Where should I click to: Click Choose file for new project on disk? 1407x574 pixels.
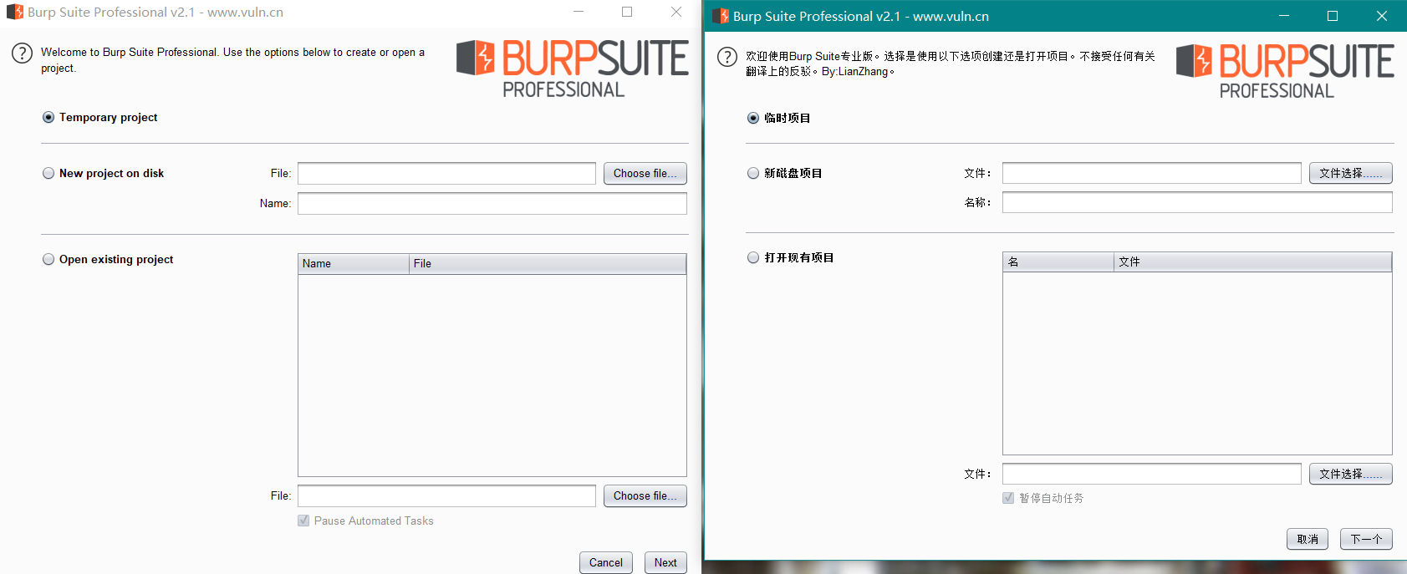click(645, 174)
